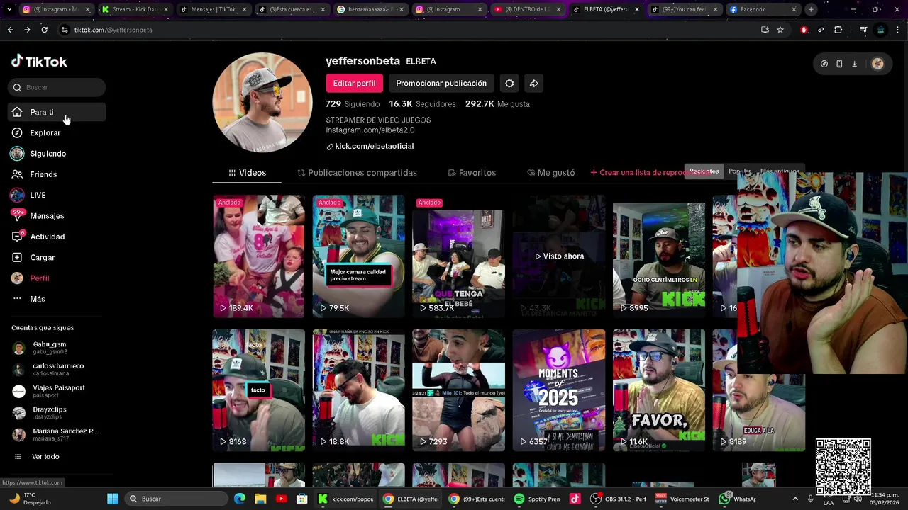Click the download desktop app icon
This screenshot has height=510, width=908.
(x=854, y=64)
